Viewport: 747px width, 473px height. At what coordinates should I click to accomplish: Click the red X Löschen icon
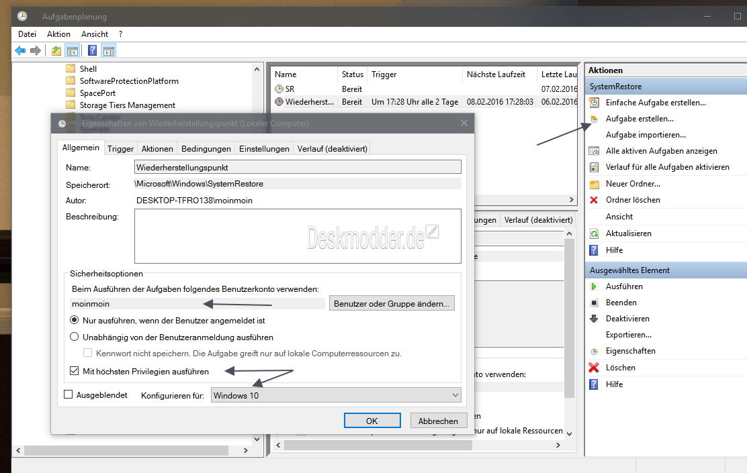(594, 368)
